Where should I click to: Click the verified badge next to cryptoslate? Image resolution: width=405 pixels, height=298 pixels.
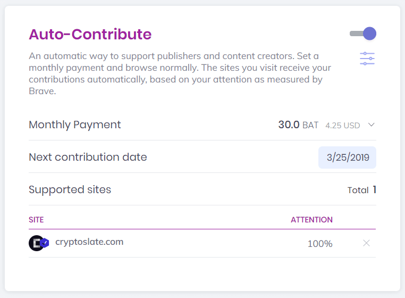click(x=46, y=243)
